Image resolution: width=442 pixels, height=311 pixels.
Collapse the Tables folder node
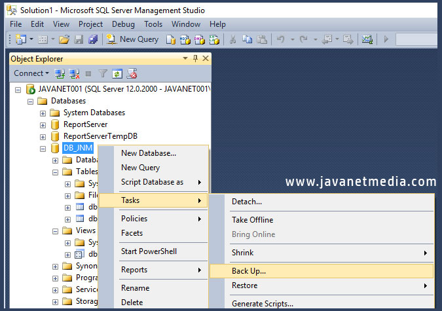tap(55, 172)
